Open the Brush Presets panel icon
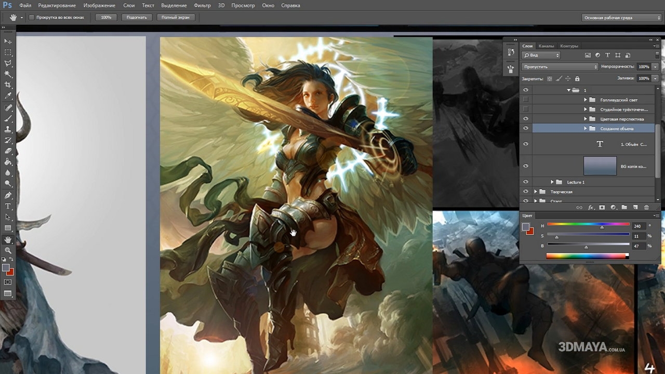The width and height of the screenshot is (665, 374). 511,69
